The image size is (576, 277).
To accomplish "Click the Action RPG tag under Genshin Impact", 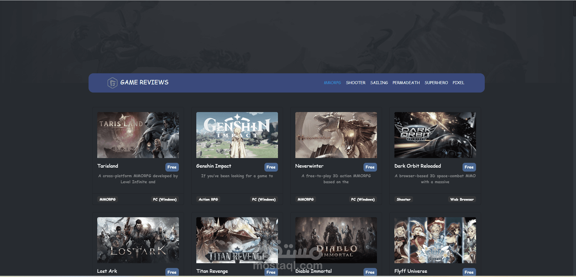I will pos(208,199).
